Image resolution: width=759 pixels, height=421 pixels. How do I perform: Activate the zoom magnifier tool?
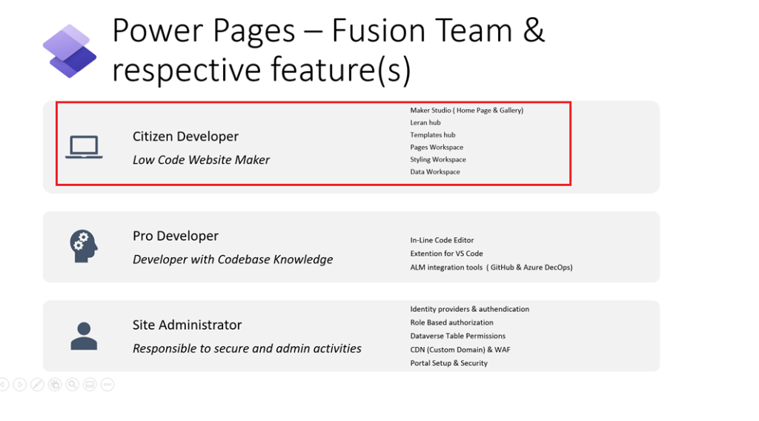(x=73, y=384)
